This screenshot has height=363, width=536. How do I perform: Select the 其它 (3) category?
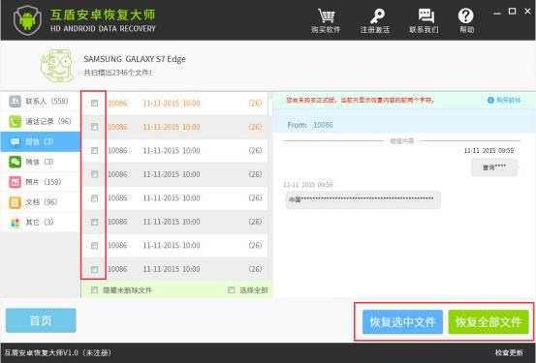pos(41,223)
